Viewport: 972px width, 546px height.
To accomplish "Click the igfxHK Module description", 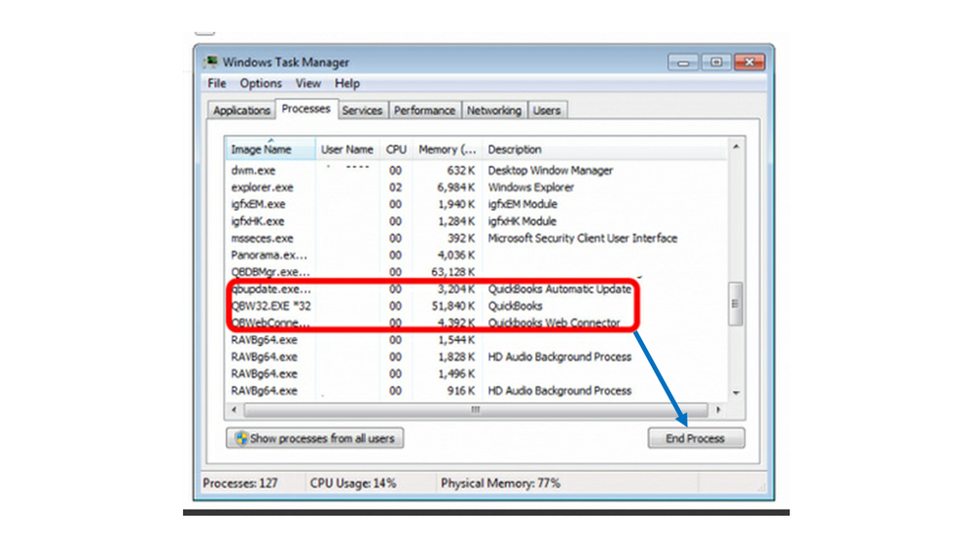I will click(x=522, y=221).
